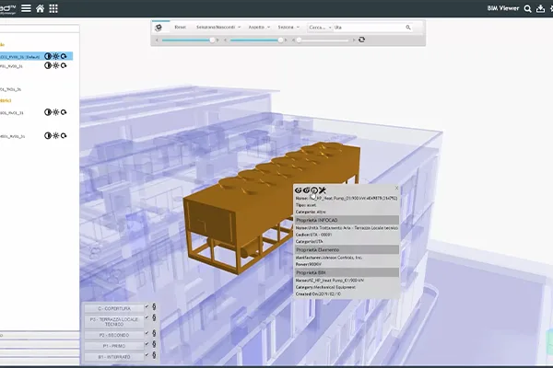553x368 pixels.
Task: Click second round icon in properties popup
Action: [x=306, y=190]
